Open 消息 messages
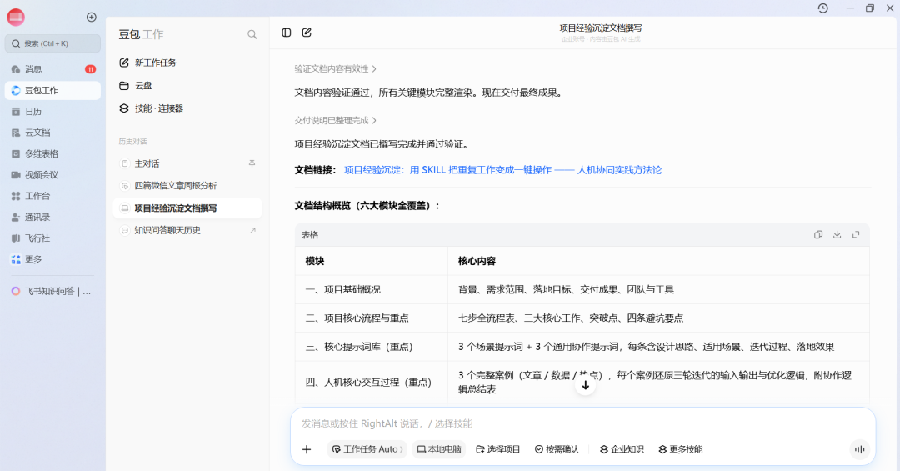 coord(52,69)
